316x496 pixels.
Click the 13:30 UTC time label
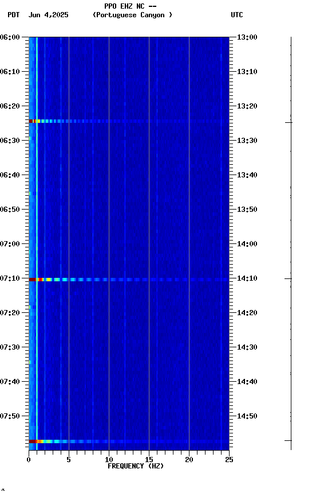click(247, 141)
